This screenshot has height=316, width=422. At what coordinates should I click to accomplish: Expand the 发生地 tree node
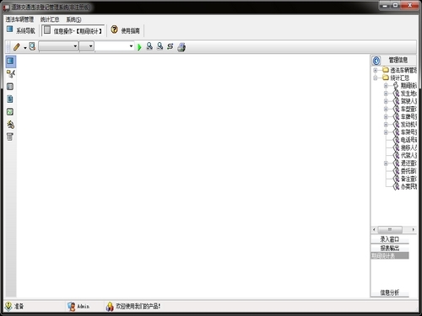coord(386,94)
